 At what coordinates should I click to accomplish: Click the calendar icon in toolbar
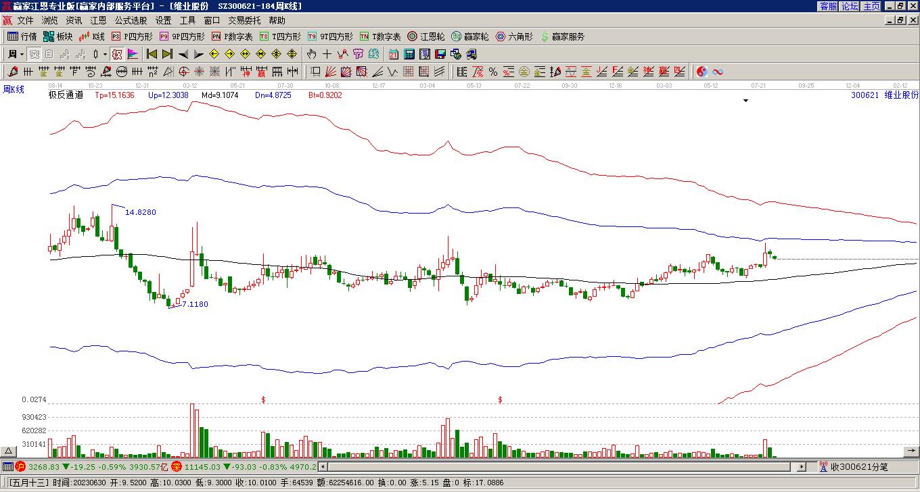click(394, 54)
